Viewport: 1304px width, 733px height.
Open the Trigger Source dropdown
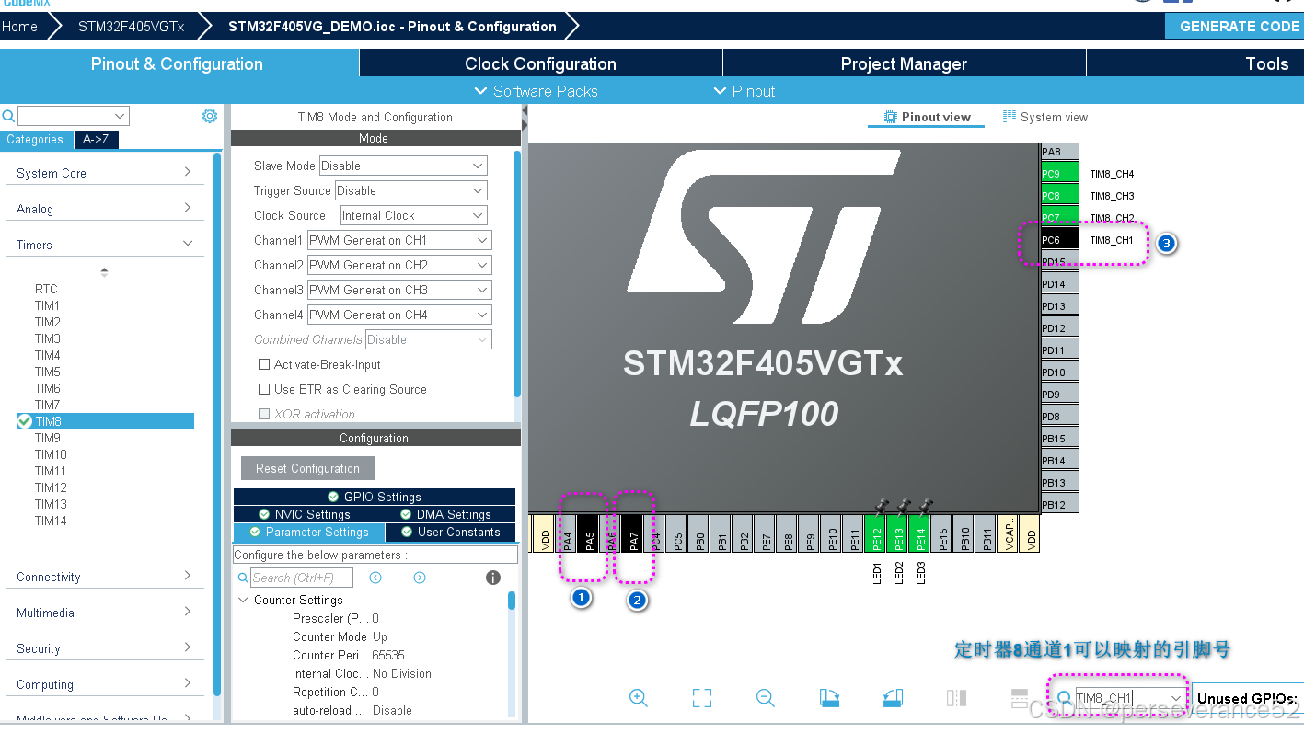(x=410, y=190)
